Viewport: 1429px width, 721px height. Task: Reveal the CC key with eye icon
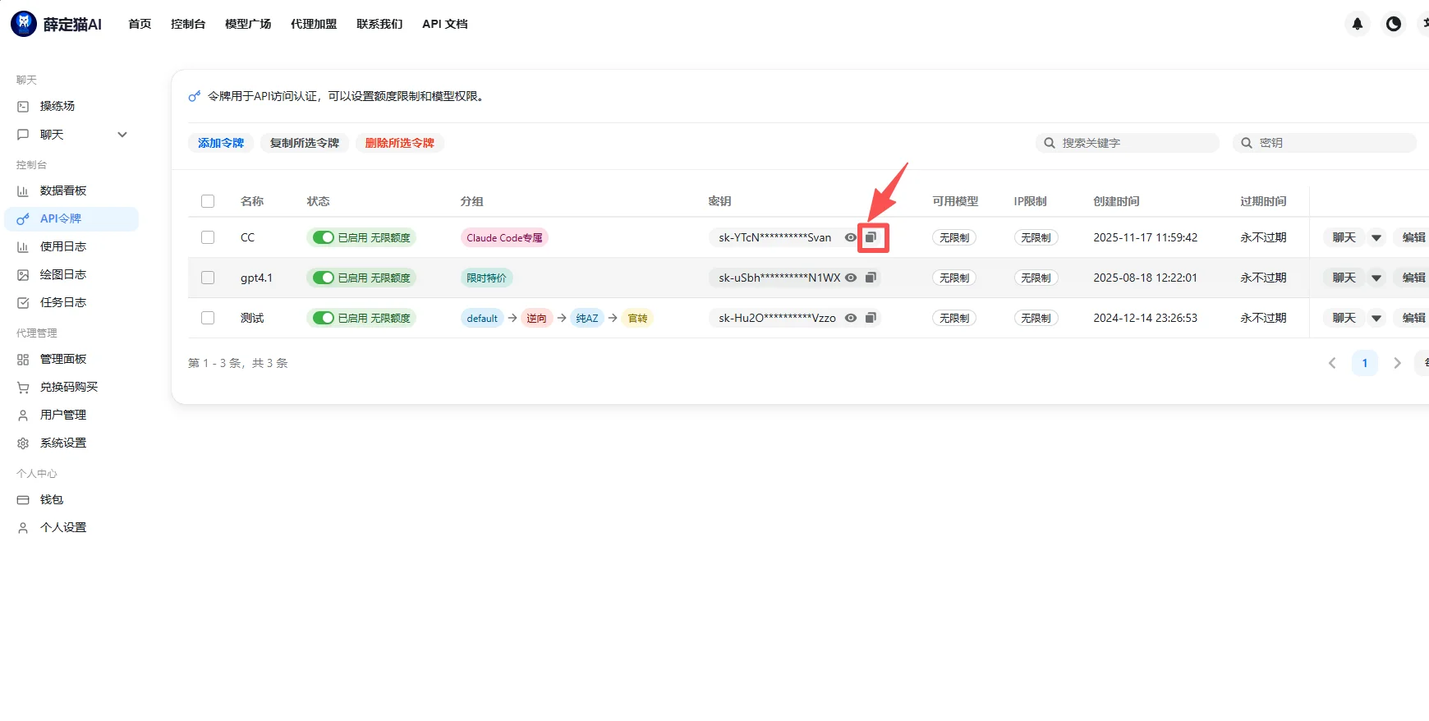851,237
